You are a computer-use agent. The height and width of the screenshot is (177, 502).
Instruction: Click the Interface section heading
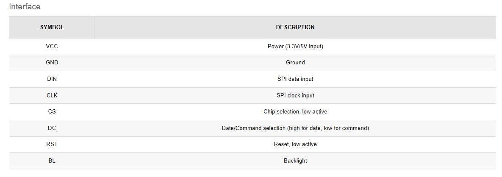point(25,7)
